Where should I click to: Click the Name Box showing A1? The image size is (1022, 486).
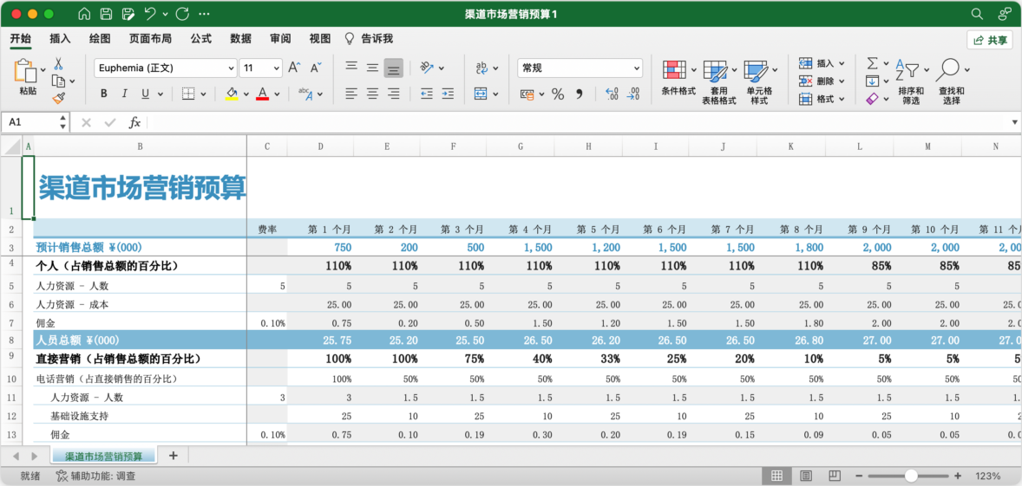tap(35, 122)
